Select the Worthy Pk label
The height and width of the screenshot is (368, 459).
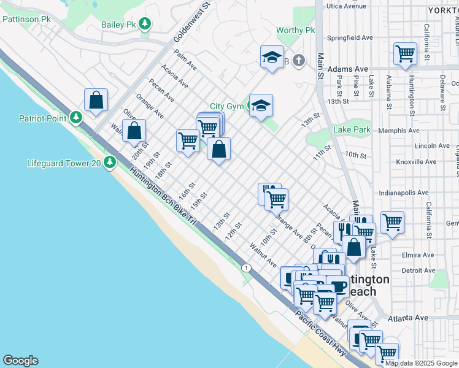(x=296, y=30)
